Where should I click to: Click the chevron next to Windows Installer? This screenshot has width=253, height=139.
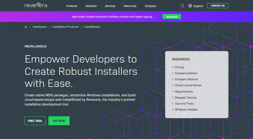[x=173, y=110]
